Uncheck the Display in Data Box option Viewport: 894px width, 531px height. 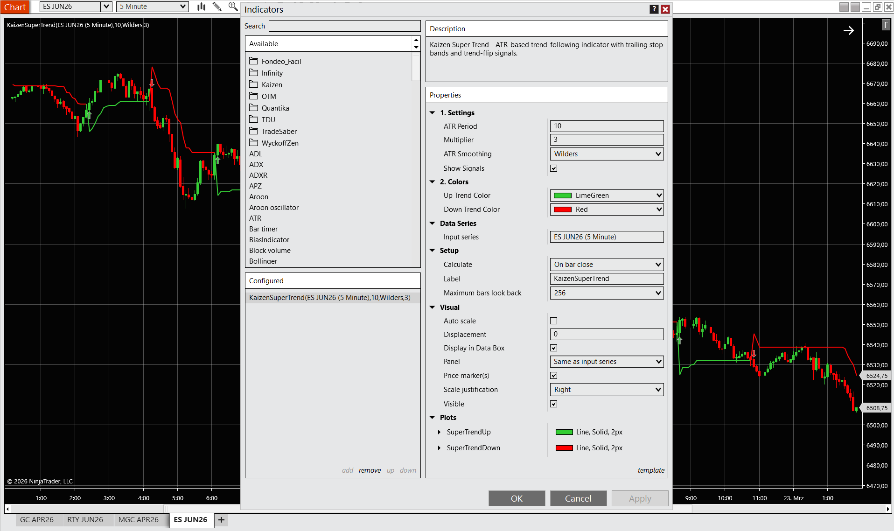pyautogui.click(x=553, y=348)
